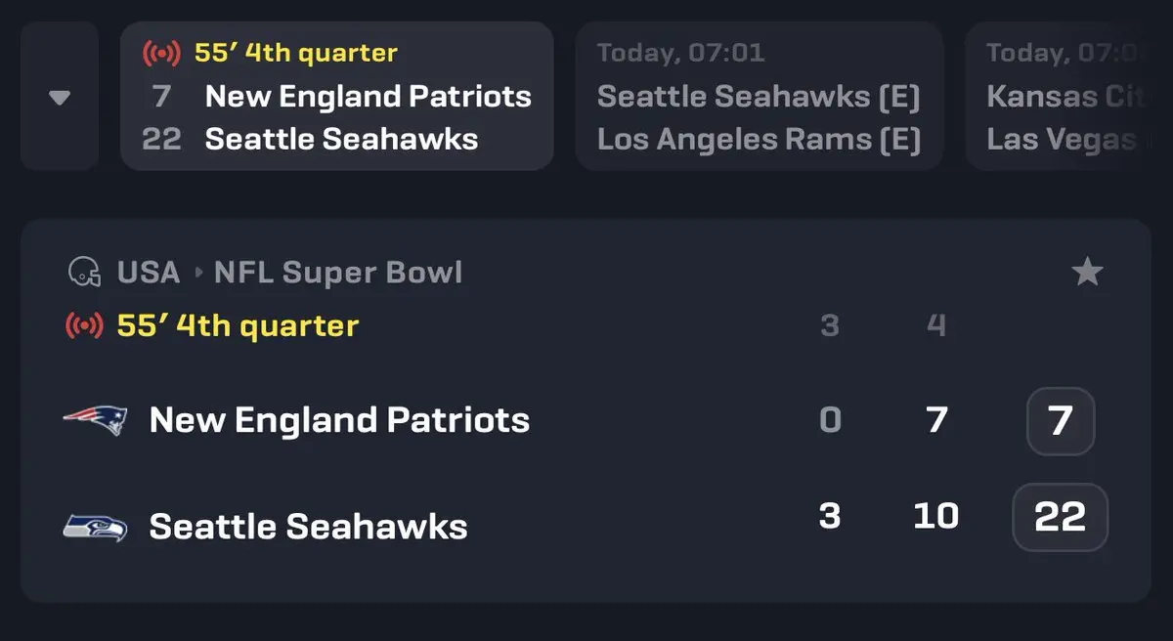Click the 55' 4th quarter live status text
Viewport: 1173px width, 641px height.
(x=238, y=325)
